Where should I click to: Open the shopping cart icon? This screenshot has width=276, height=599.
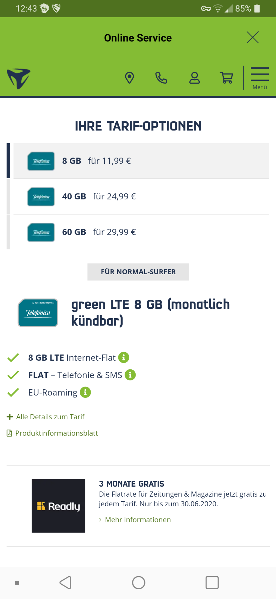tap(226, 78)
